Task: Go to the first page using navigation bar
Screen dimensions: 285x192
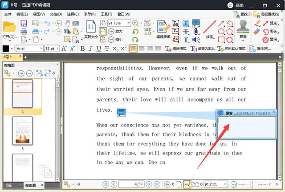Action: pyautogui.click(x=106, y=184)
